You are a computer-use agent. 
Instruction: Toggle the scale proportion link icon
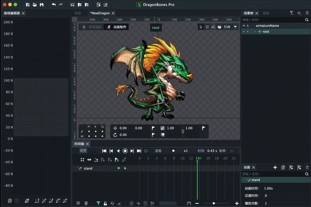(183, 131)
